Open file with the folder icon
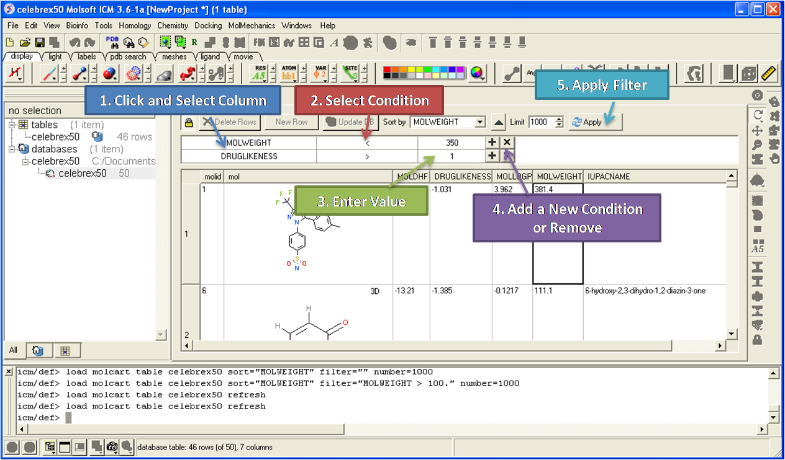Image resolution: width=785 pixels, height=460 pixels. click(25, 43)
